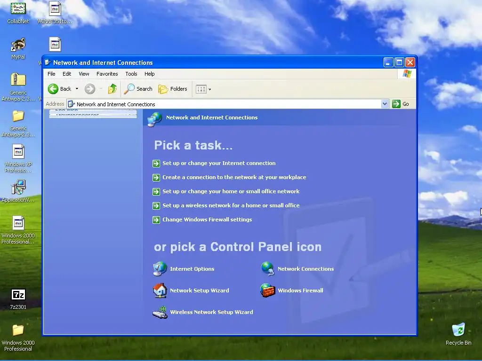Launch the Wireless Network Setup Wizard icon
Screen dimensions: 482x361
pos(160,312)
